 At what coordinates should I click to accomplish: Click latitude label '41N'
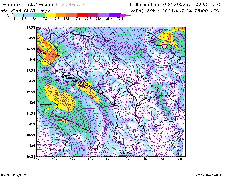(32, 124)
